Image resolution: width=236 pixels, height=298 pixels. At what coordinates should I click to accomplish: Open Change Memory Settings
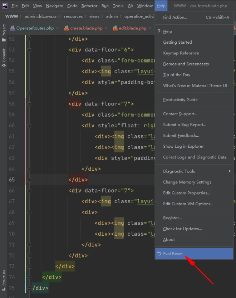187,182
